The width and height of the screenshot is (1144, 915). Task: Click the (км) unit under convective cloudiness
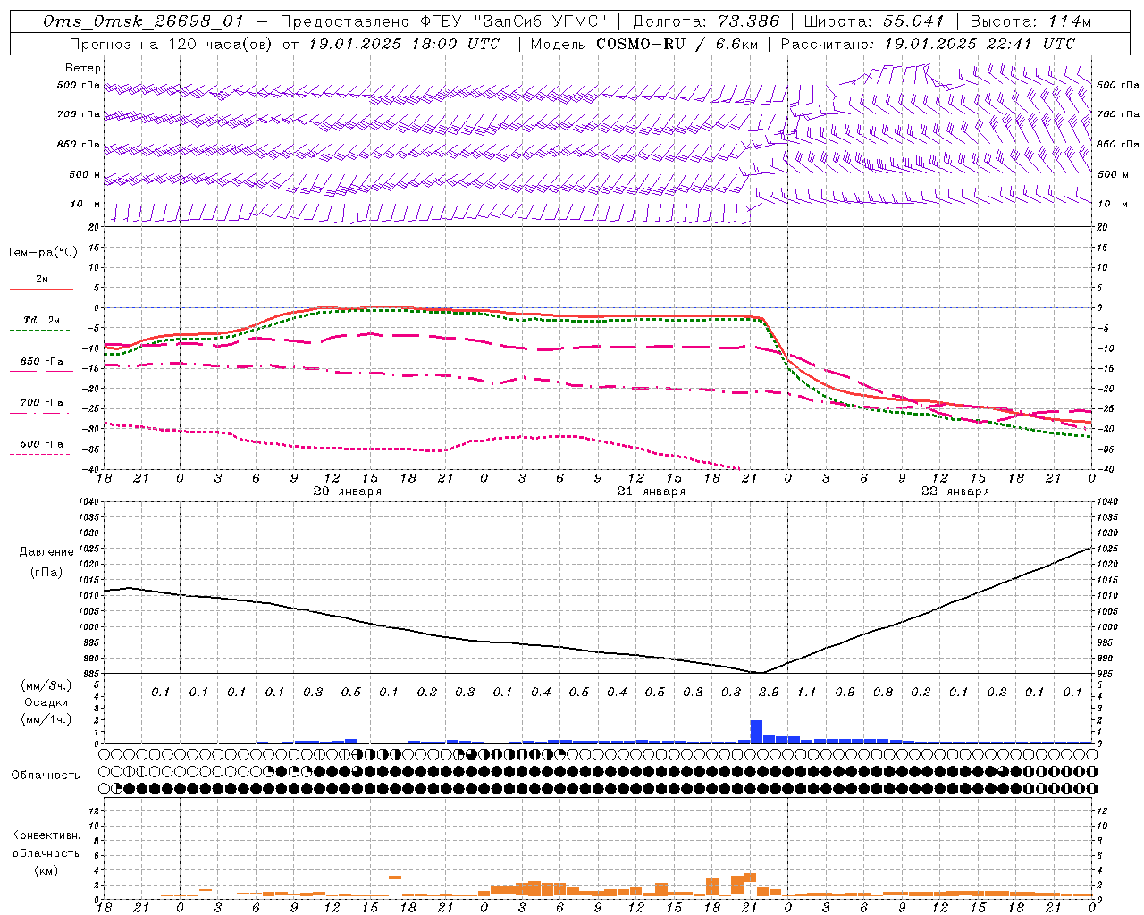46,870
